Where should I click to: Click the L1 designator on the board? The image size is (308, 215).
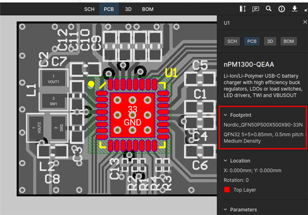pyautogui.click(x=31, y=90)
